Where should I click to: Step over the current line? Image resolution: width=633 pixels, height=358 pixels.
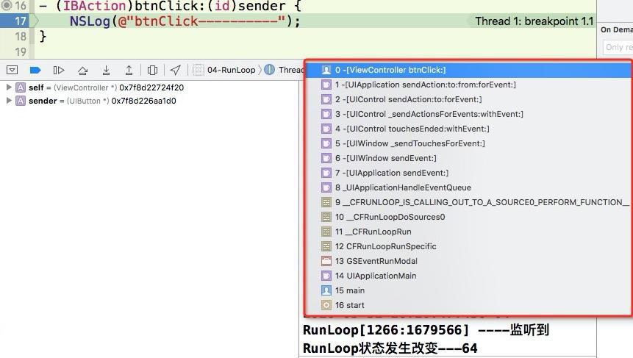tap(83, 71)
